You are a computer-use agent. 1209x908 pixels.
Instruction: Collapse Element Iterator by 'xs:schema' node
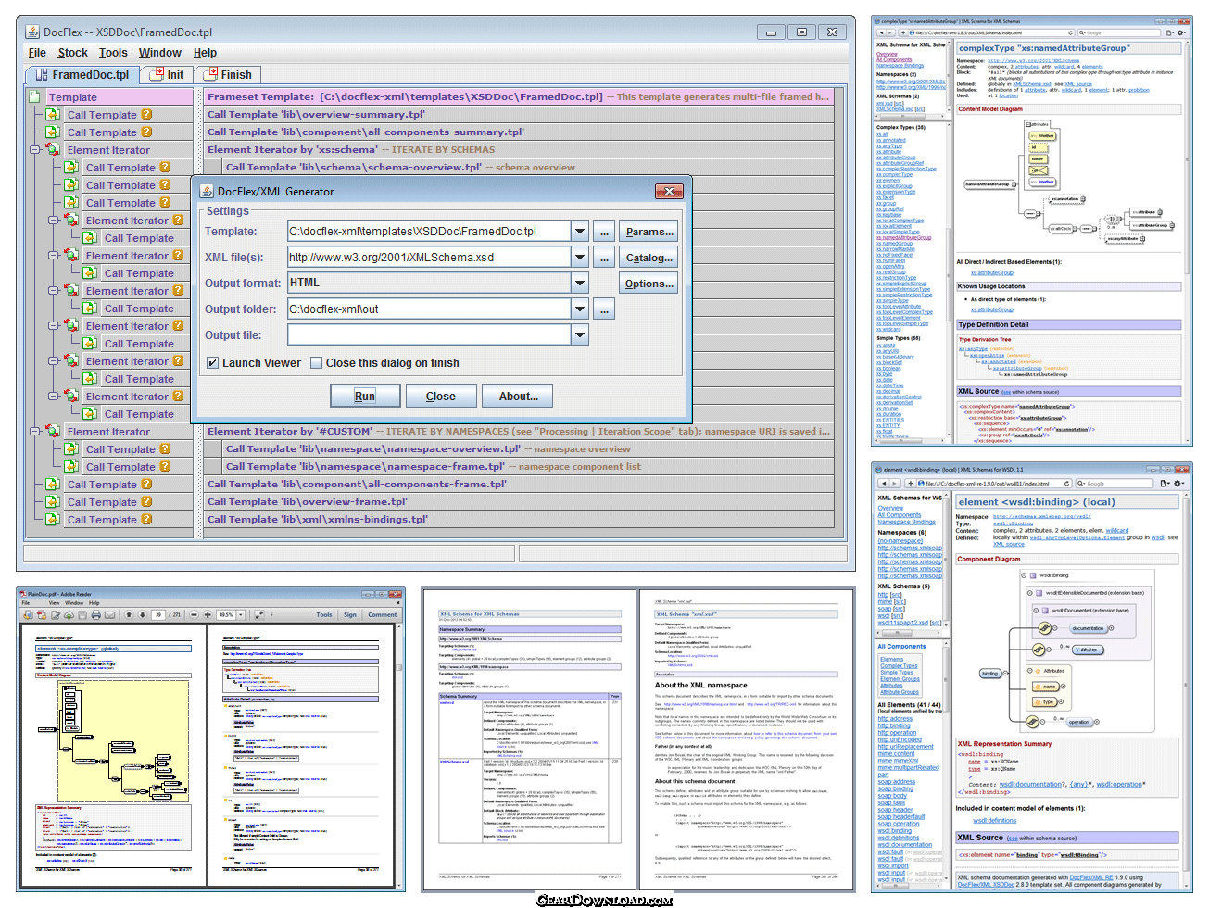[35, 149]
